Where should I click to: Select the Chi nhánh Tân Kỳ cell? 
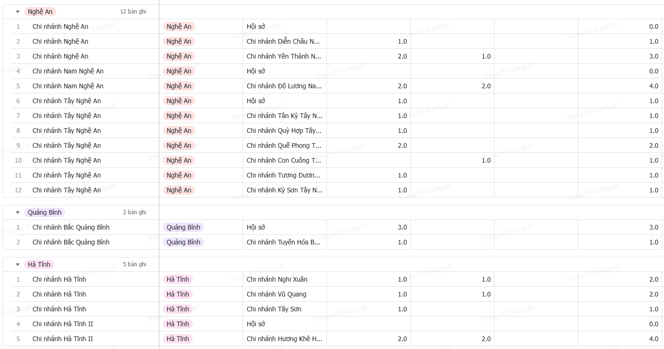[284, 116]
